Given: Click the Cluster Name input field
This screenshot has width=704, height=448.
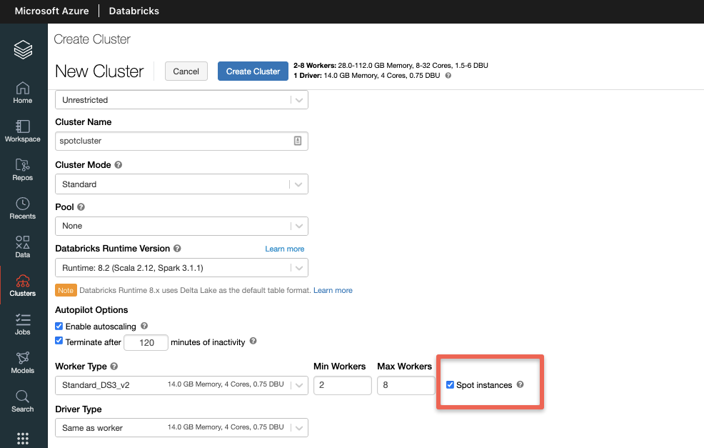Looking at the screenshot, I should 174,141.
